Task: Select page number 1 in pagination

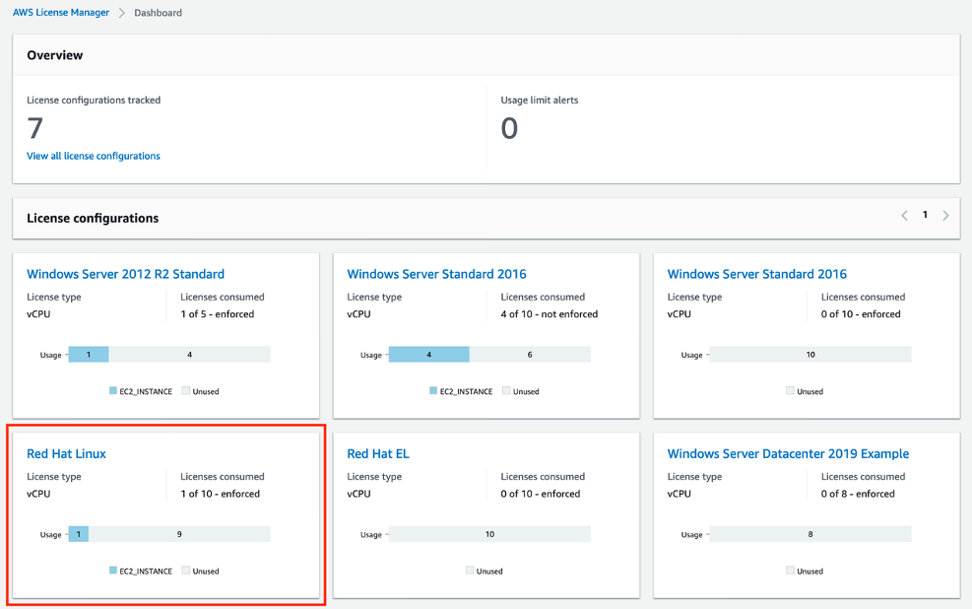Action: (925, 215)
